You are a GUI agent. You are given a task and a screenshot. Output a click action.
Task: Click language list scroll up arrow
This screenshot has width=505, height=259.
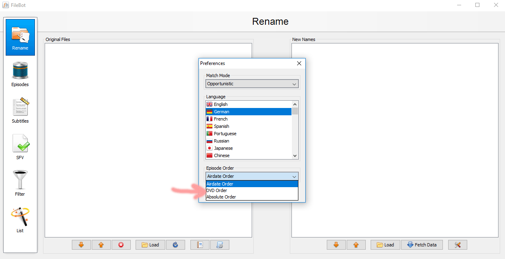[295, 104]
